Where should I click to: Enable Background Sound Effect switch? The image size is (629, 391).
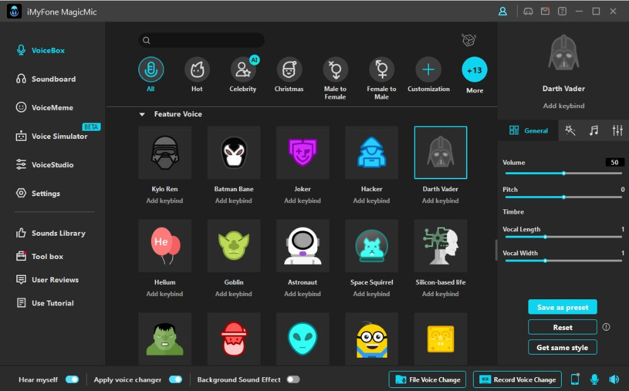293,379
